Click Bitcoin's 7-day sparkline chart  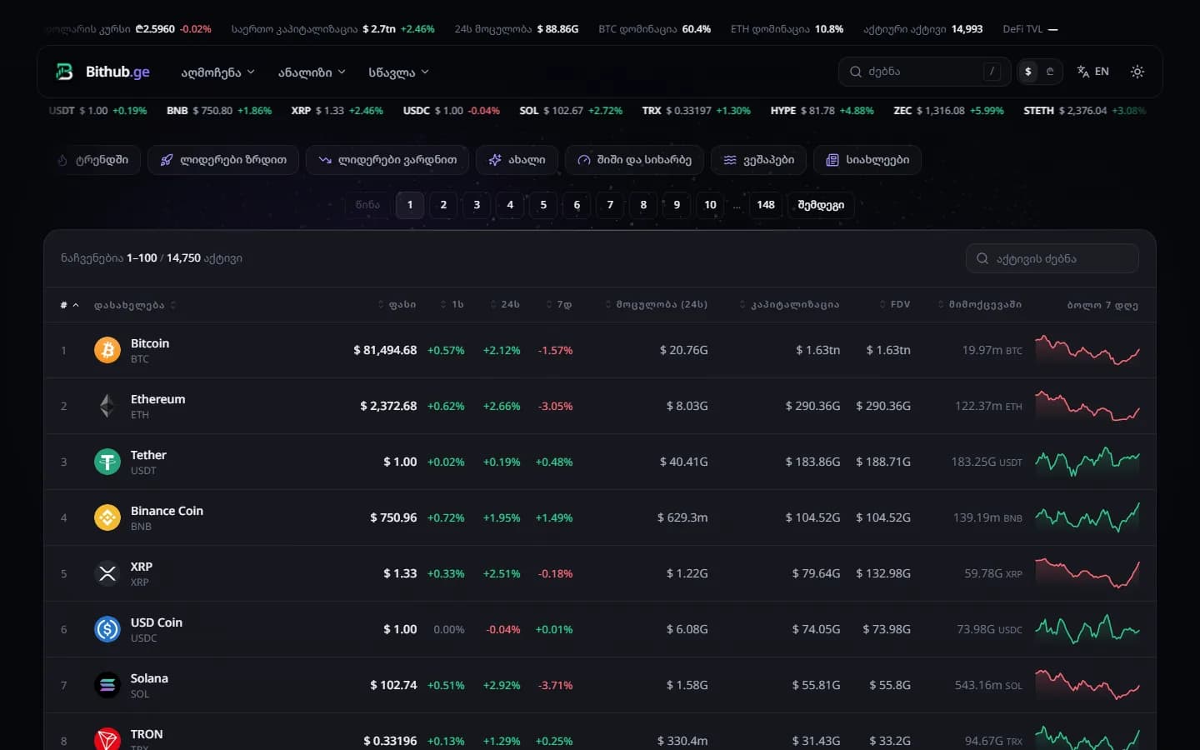coord(1087,350)
